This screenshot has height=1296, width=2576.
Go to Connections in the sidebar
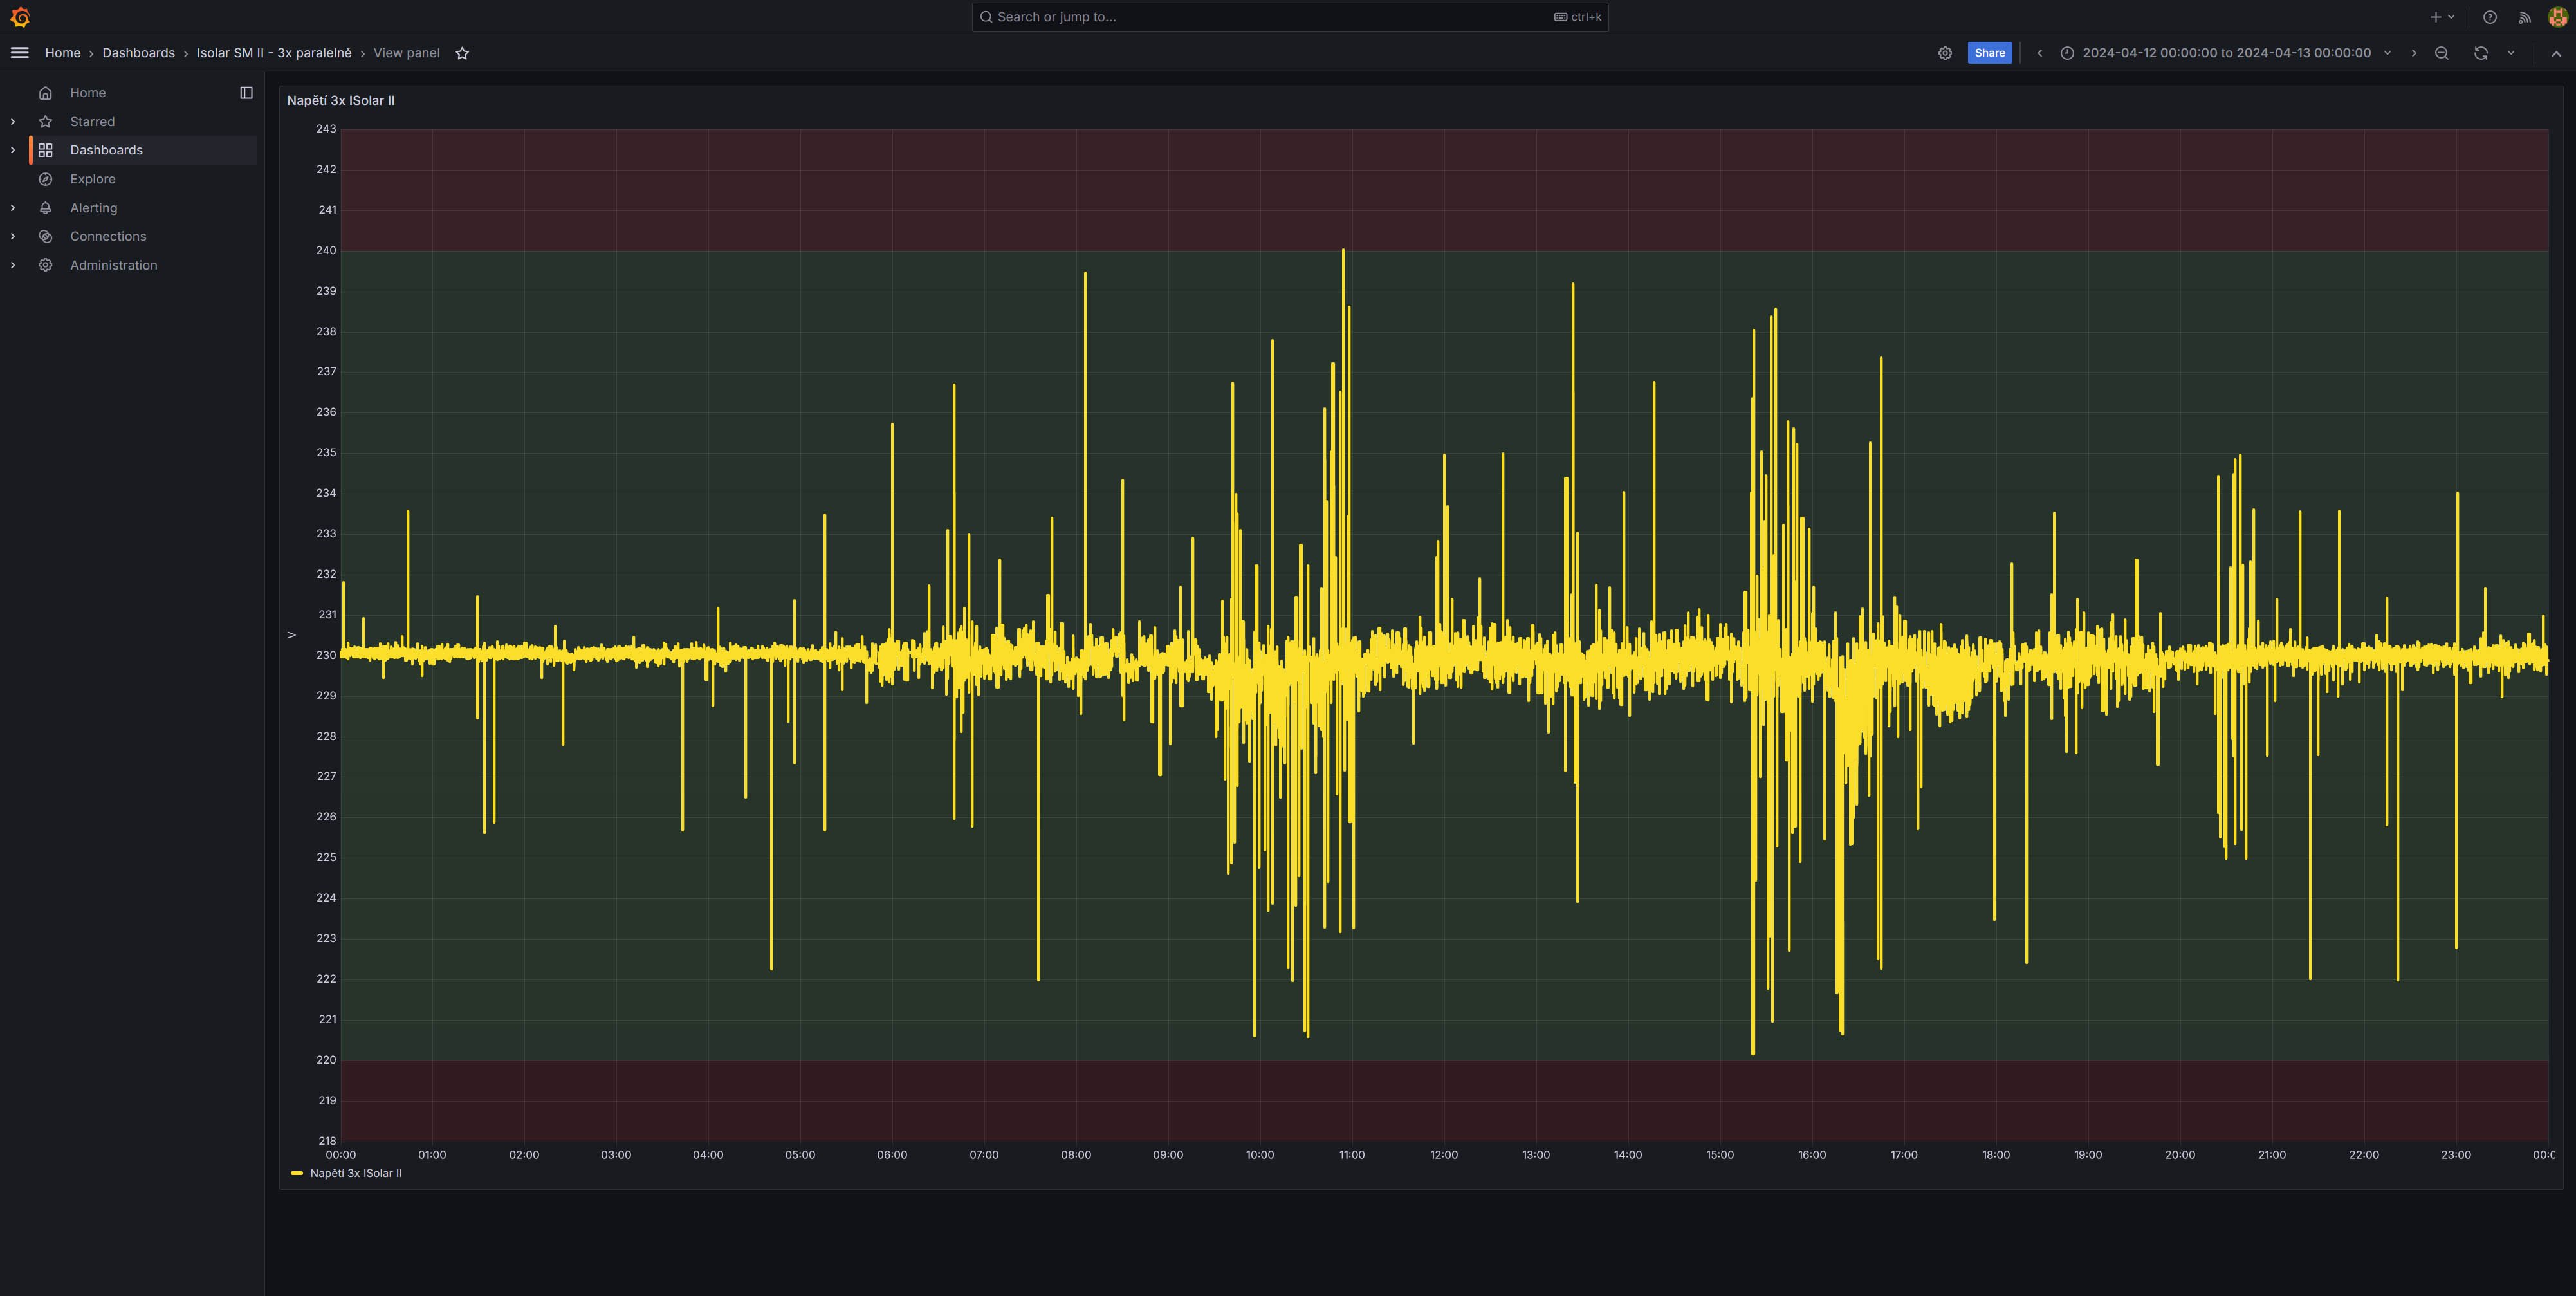click(108, 237)
